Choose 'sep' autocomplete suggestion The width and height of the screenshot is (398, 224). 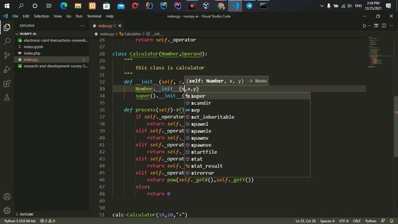(x=247, y=110)
